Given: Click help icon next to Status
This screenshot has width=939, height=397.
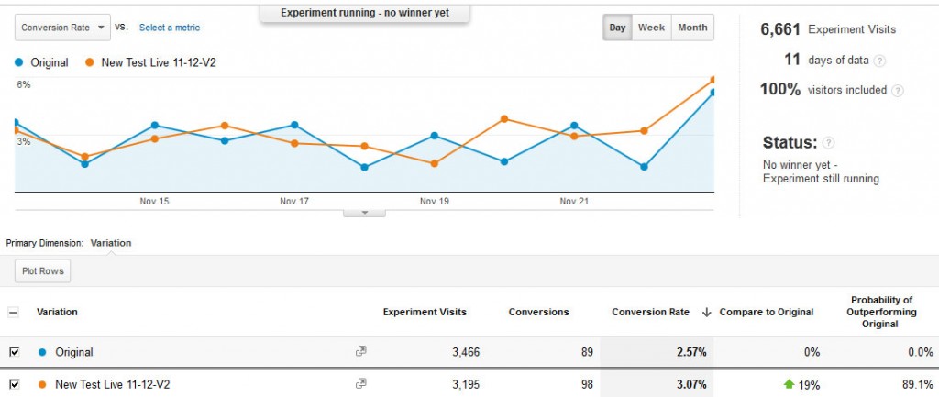Looking at the screenshot, I should click(828, 142).
